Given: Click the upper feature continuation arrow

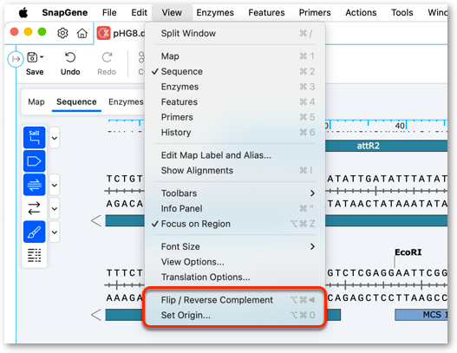Looking at the screenshot, I should coord(96,220).
